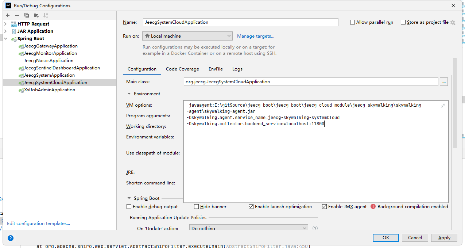The image size is (465, 248).
Task: Click the OK button
Action: click(x=386, y=238)
